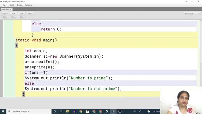Image resolution: width=202 pixels, height=114 pixels.
Task: Close the prime_func tab with its X
Action: pyautogui.click(x=11, y=9)
